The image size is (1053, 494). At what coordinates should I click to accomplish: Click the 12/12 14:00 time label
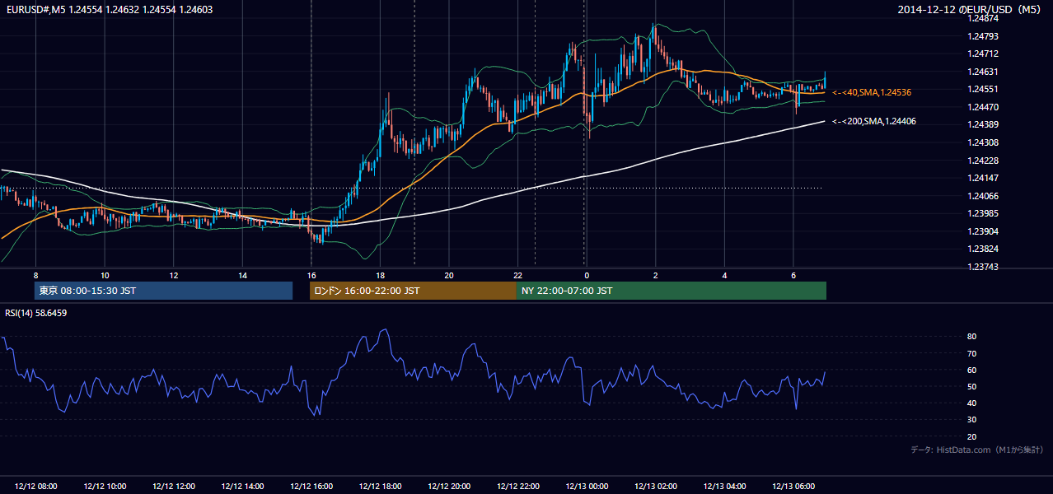(242, 487)
